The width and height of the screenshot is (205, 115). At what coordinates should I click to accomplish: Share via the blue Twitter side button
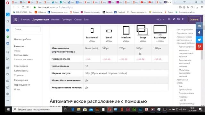199,40
